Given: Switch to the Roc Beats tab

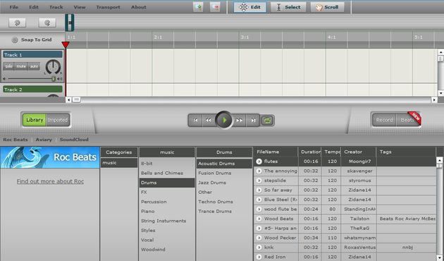Looking at the screenshot, I should coord(16,140).
